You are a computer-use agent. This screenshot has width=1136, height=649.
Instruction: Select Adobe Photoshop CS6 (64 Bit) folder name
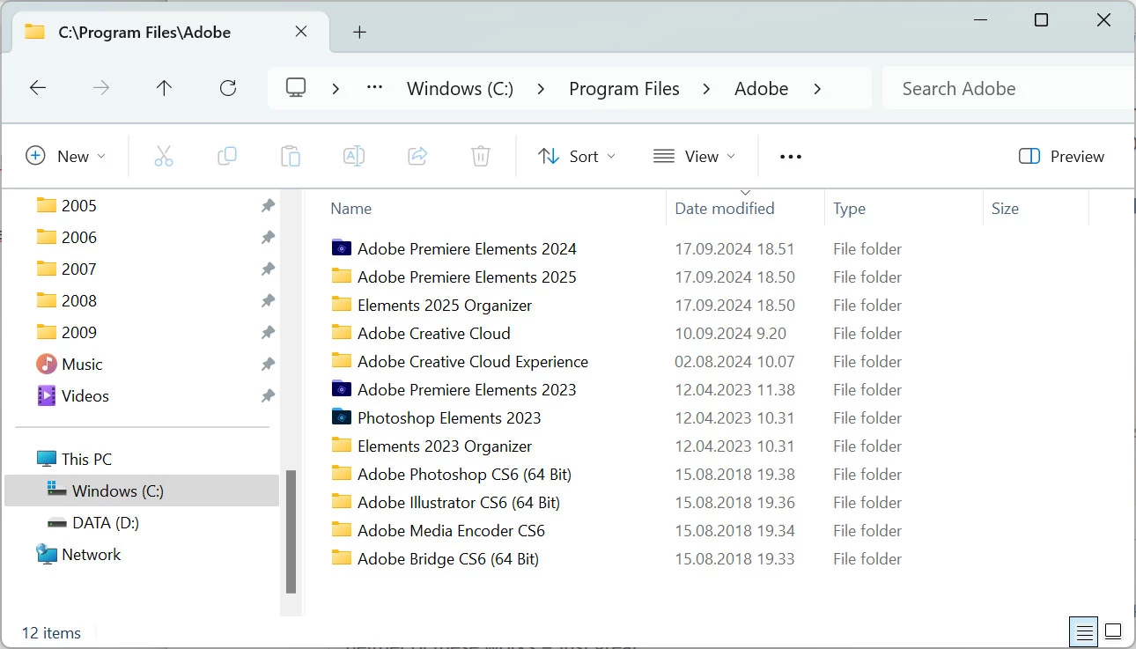[x=464, y=474]
